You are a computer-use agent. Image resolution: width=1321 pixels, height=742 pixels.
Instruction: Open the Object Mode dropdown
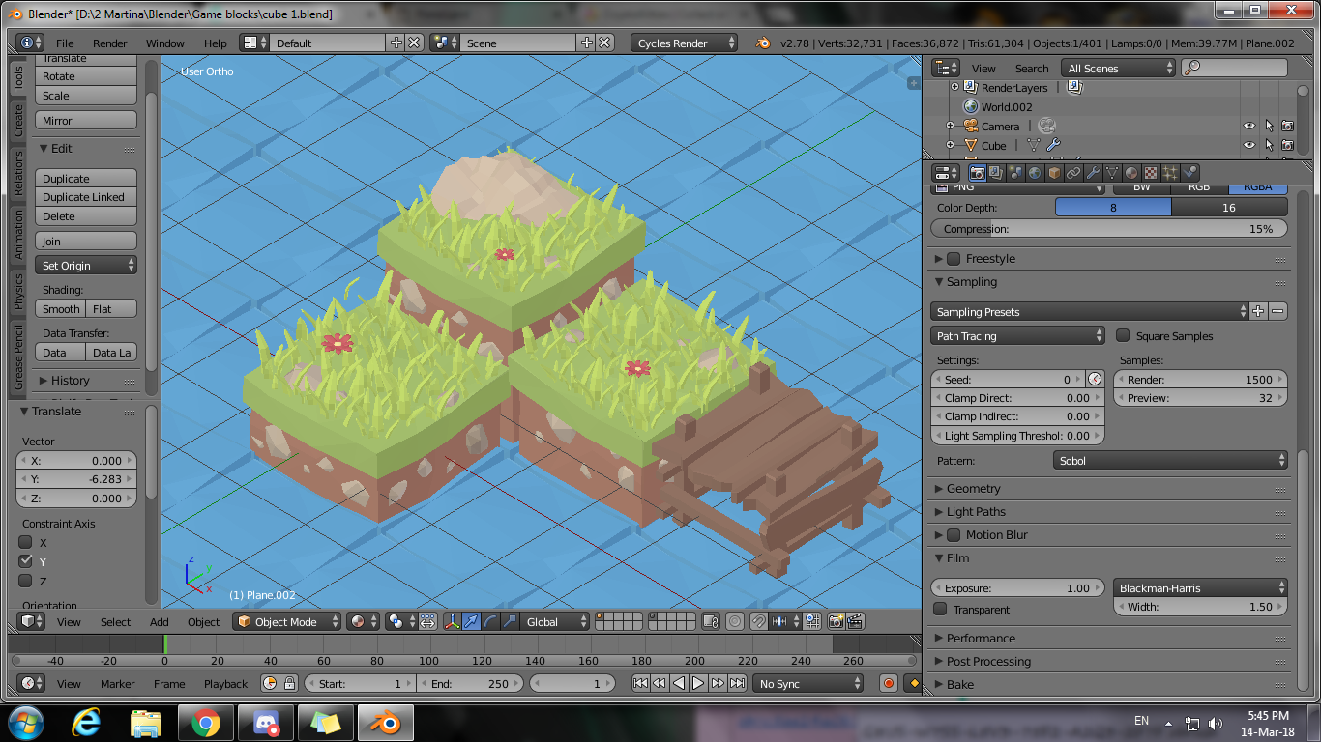click(x=287, y=622)
